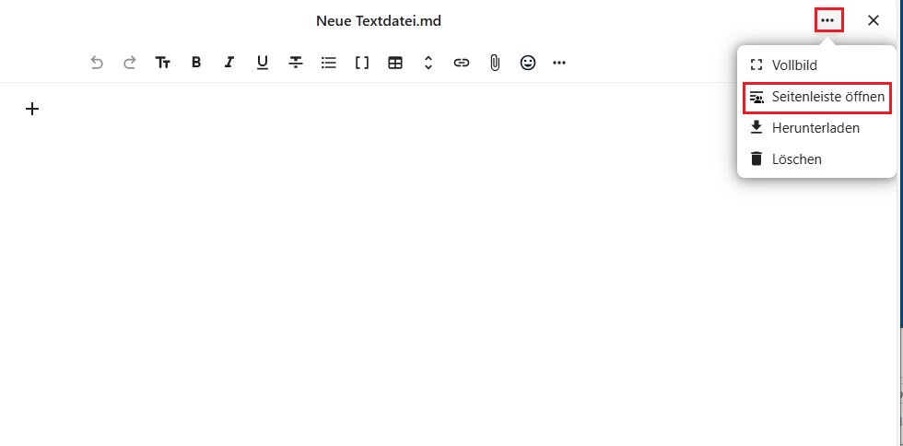Expand the up-down chevron toolbar menu
Viewport: 903px width, 446px height.
click(x=428, y=63)
